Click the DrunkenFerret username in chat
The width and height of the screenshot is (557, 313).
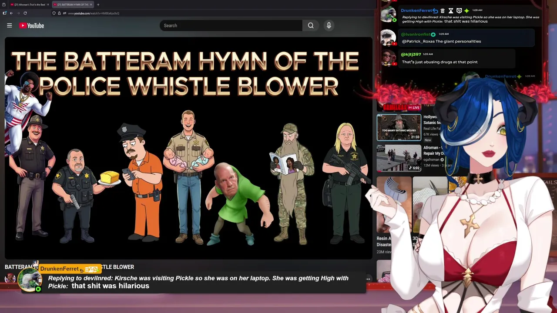416,10
